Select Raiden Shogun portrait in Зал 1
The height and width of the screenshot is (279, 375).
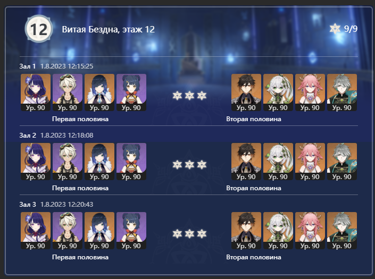click(x=36, y=92)
